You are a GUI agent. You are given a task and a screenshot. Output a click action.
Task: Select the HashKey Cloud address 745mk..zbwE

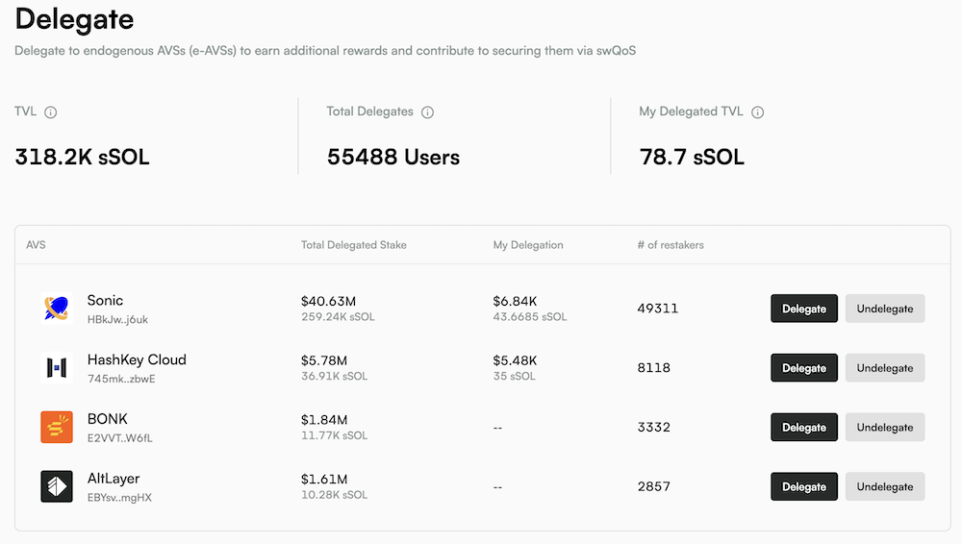tap(121, 379)
